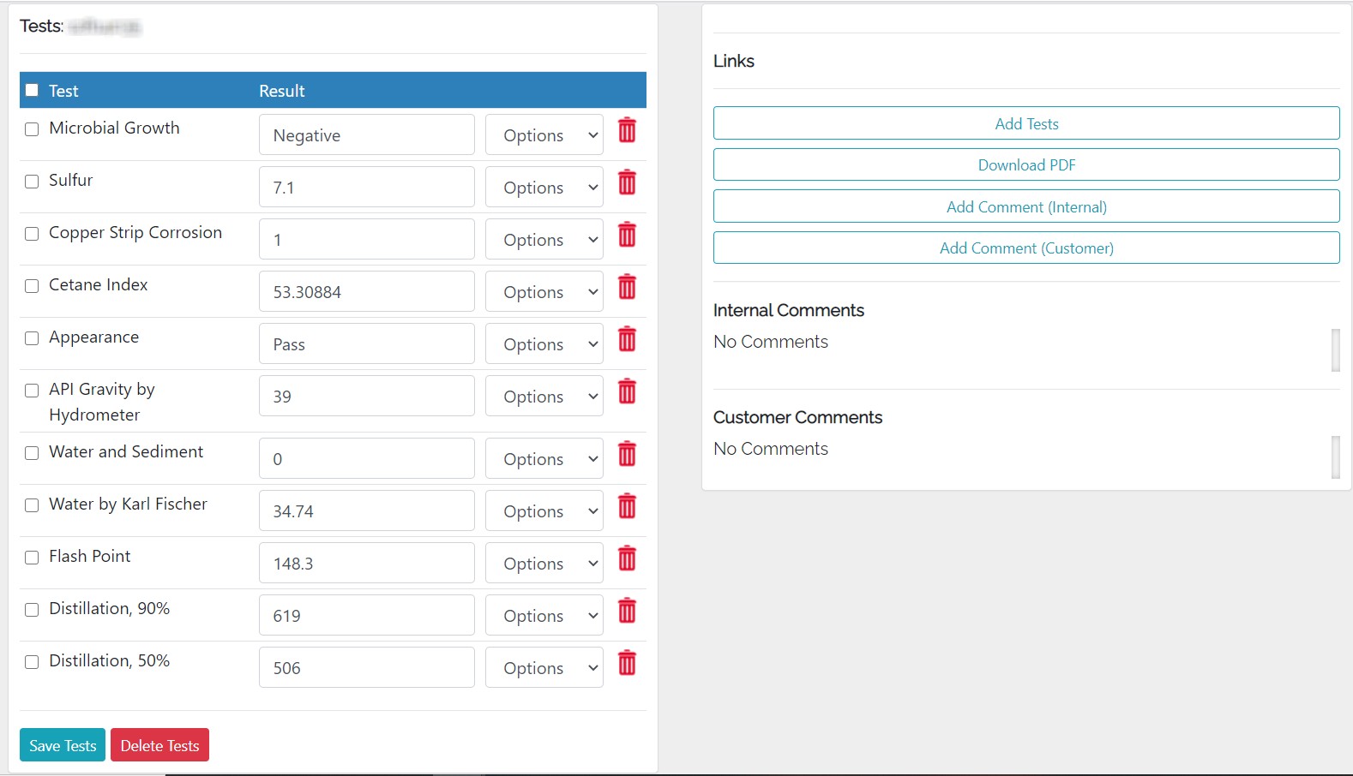Check the Microbial Growth checkbox
Viewport: 1353px width, 776px height.
pos(32,129)
